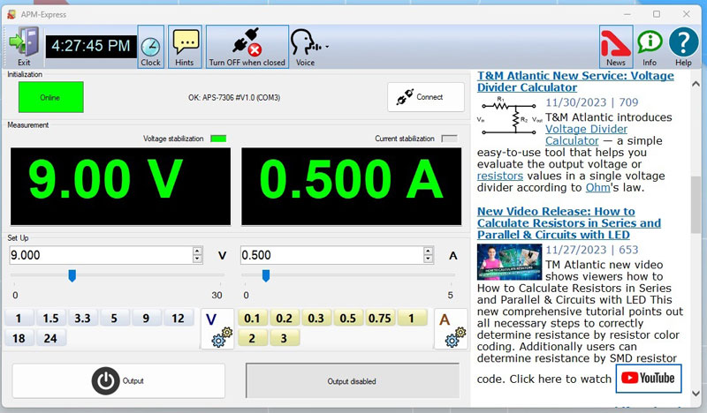
Task: Select the 24 V voltage preset
Action: click(50, 338)
